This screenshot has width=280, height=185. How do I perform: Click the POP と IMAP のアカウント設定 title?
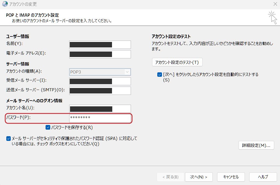32,15
